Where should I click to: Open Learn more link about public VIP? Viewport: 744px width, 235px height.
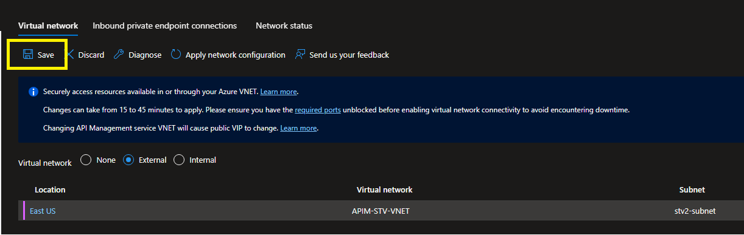298,128
